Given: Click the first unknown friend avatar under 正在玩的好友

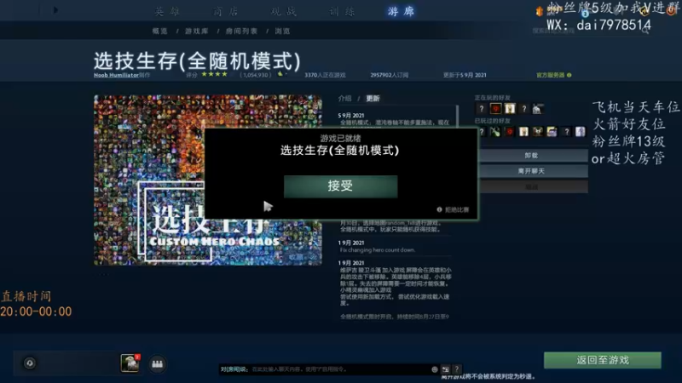Looking at the screenshot, I should [481, 109].
